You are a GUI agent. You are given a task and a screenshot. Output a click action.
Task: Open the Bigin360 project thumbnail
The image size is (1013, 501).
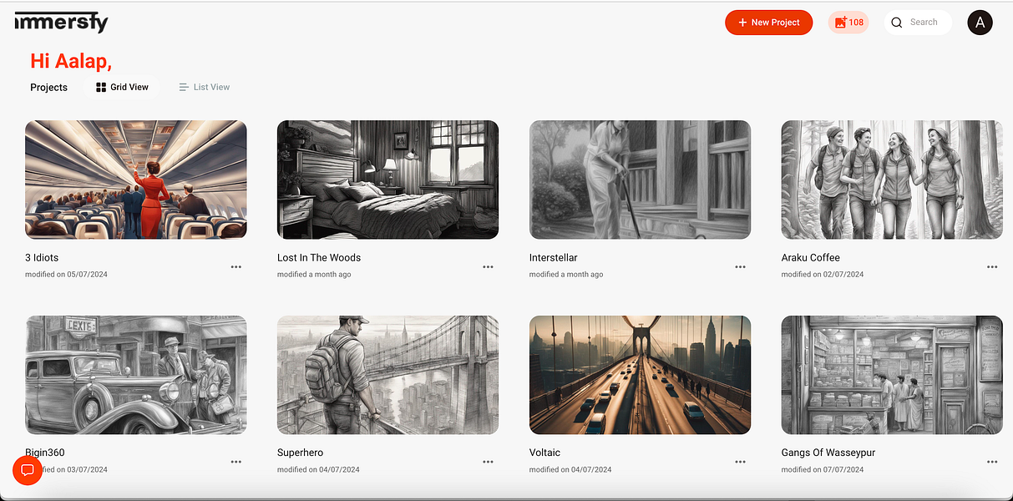coord(136,375)
